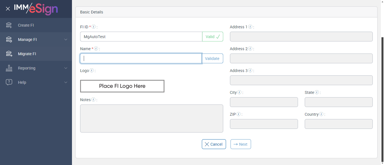Click the Place FI Logo Here box
384x165 pixels.
pyautogui.click(x=122, y=86)
